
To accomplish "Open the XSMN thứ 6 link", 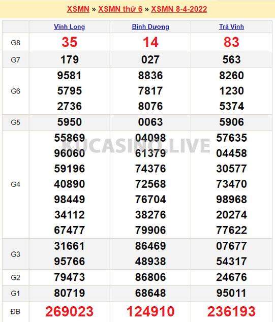I will (120, 9).
